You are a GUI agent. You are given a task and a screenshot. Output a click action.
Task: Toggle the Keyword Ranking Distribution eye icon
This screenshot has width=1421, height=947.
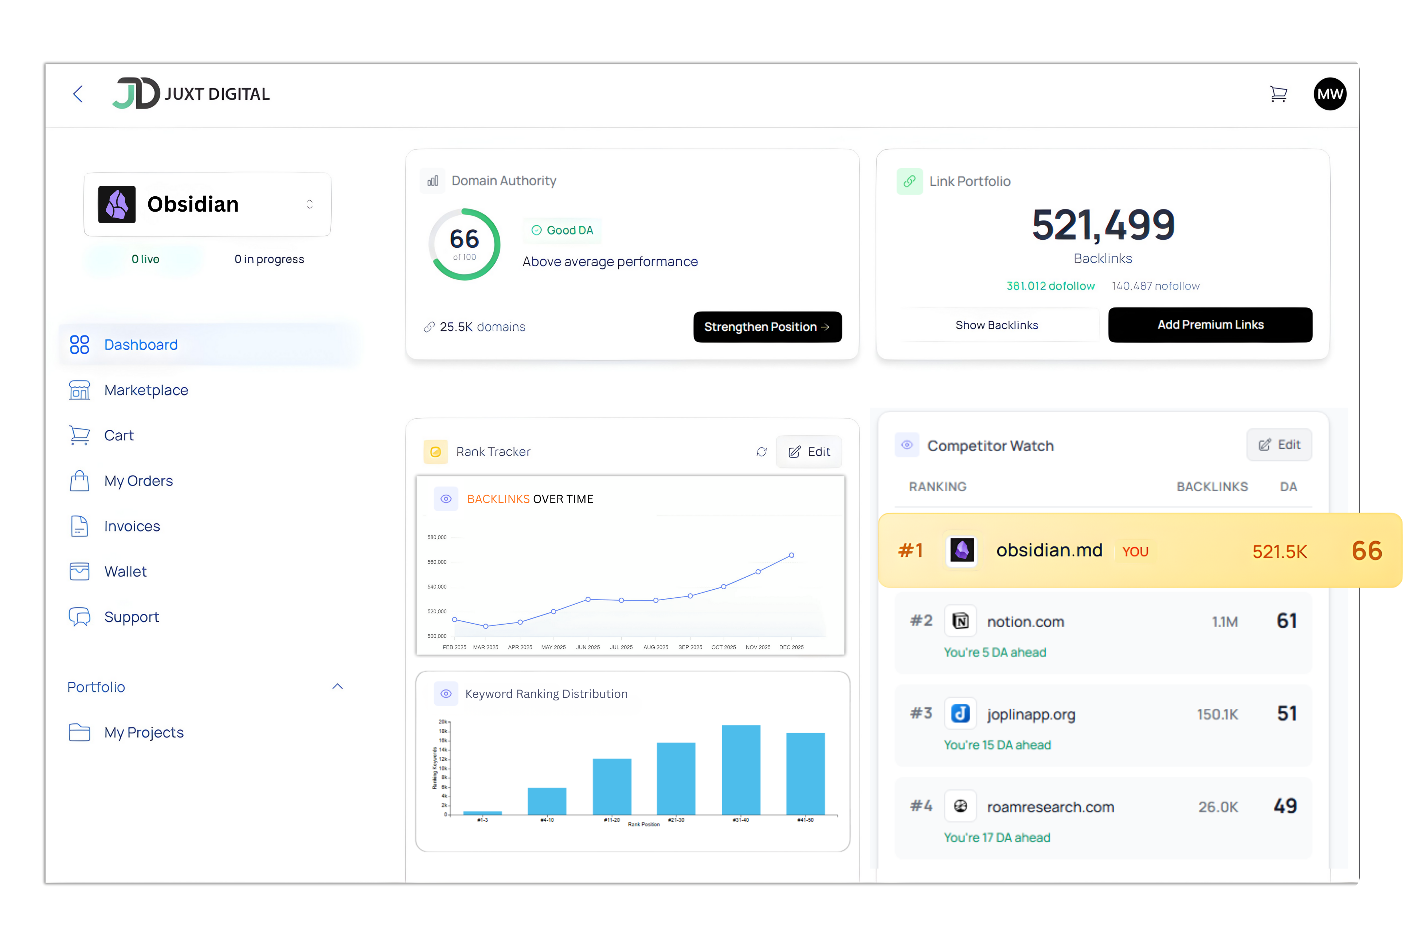446,694
